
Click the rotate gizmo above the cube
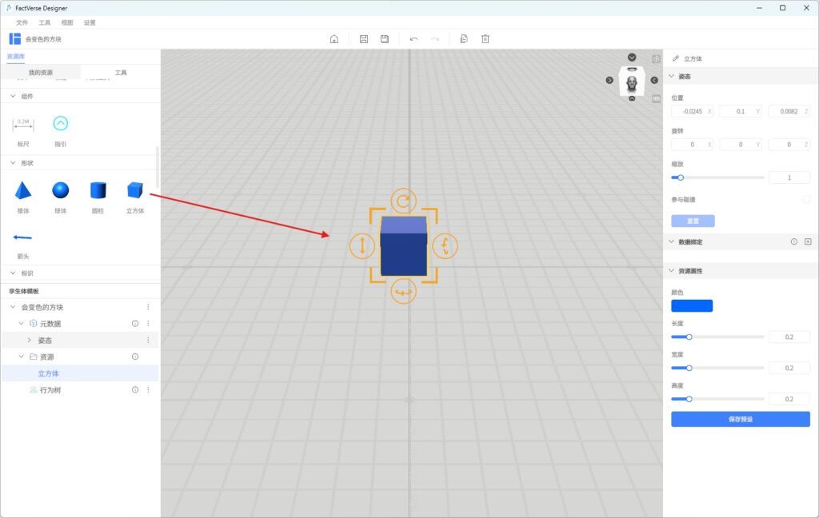[x=403, y=200]
